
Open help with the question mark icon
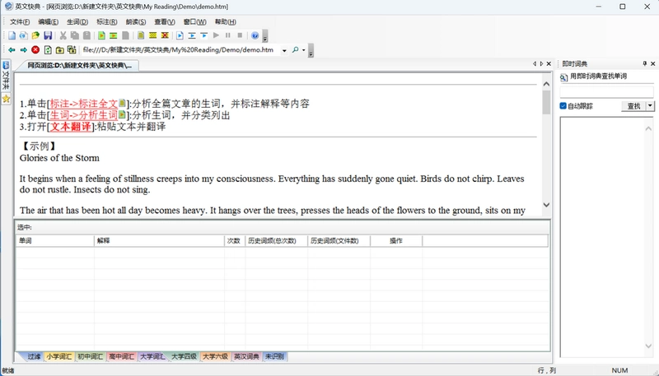pyautogui.click(x=255, y=35)
